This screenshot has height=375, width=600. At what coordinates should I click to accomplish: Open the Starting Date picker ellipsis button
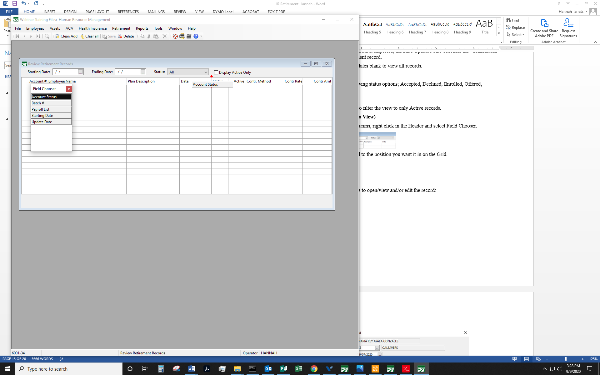click(x=81, y=72)
